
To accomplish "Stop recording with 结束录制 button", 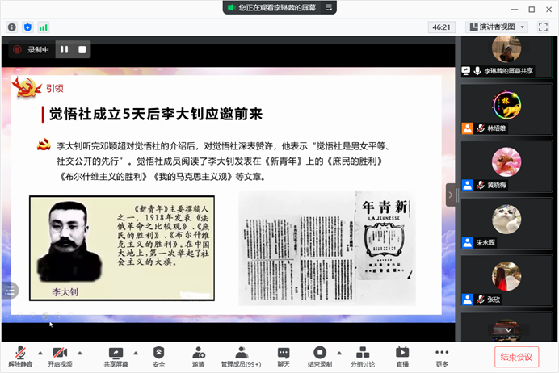I will point(320,356).
